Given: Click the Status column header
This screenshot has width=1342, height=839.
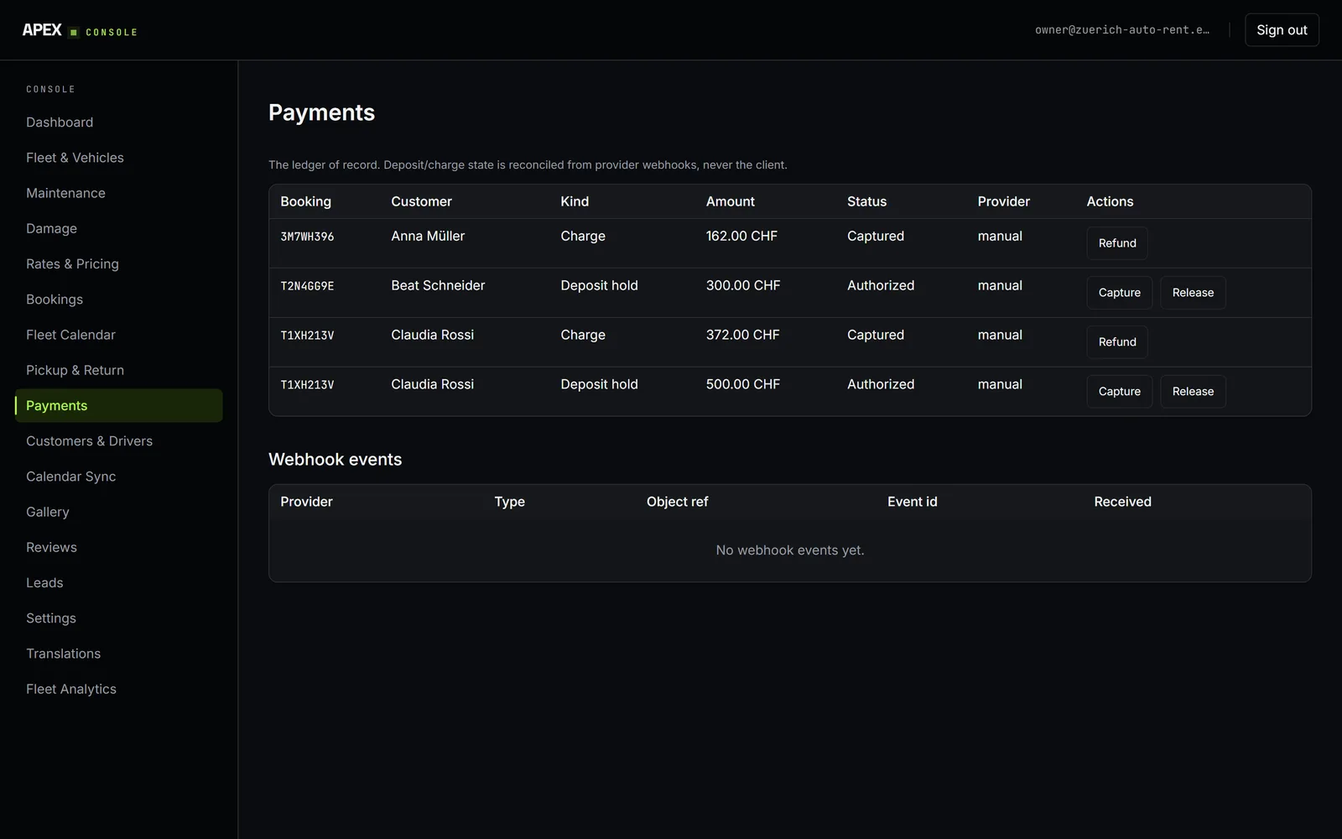Looking at the screenshot, I should tap(866, 201).
